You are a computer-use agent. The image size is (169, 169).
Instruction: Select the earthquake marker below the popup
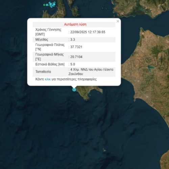point(74,90)
